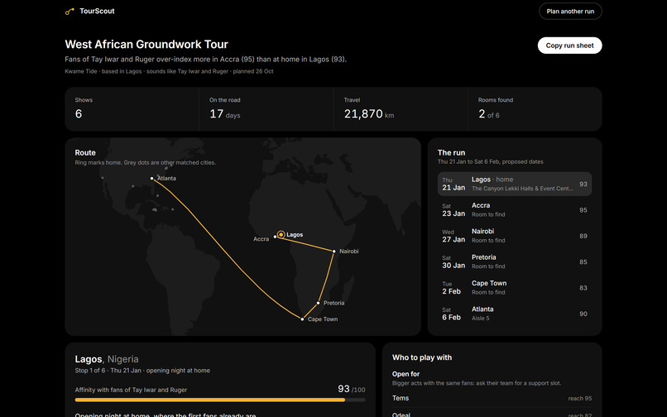Click the Lagos, Nigeria heading
The image size is (667, 417).
(107, 359)
